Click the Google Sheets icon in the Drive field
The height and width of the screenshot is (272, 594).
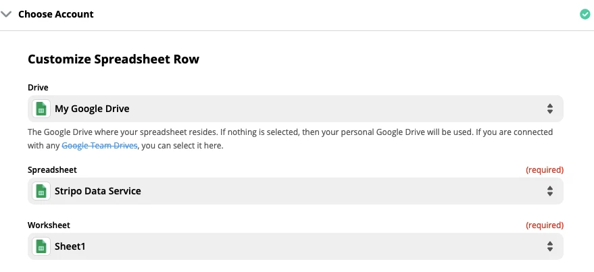(x=41, y=109)
